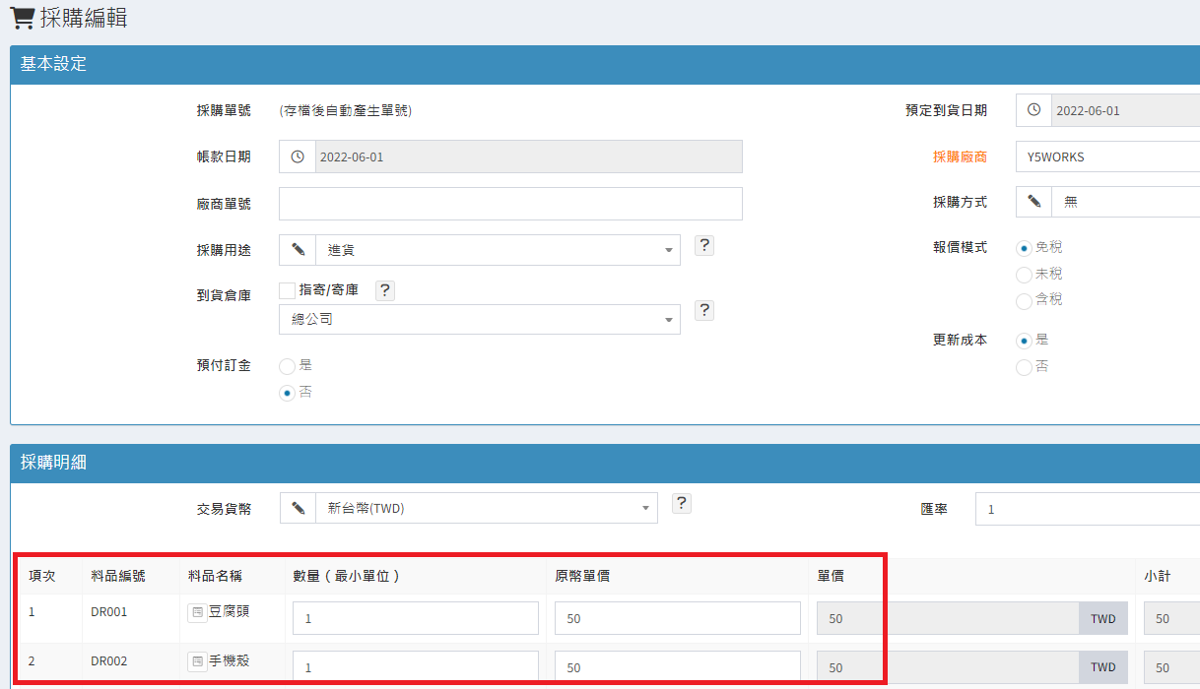Click the detail icon beside 手機殼
This screenshot has width=1200, height=689.
(x=197, y=661)
